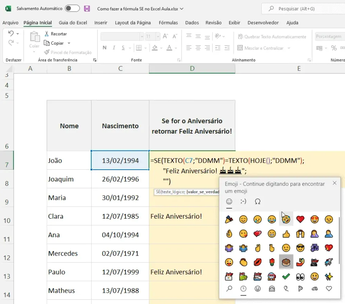Insert the red heart emoji
This screenshot has height=304, width=345.
pyautogui.click(x=300, y=219)
